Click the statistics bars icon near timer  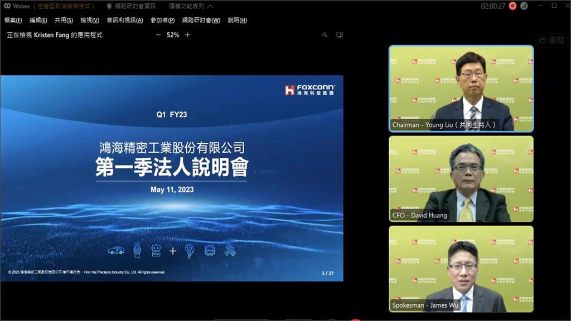(524, 6)
